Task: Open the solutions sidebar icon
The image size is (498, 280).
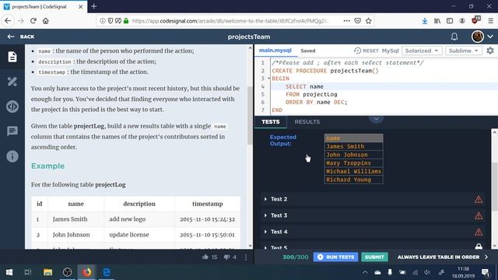Action: click(12, 82)
